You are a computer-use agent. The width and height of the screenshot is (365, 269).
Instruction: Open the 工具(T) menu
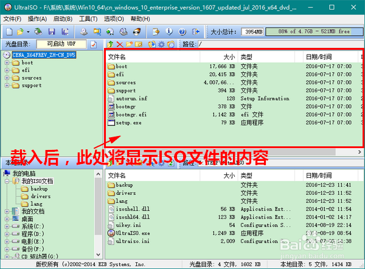(88, 19)
